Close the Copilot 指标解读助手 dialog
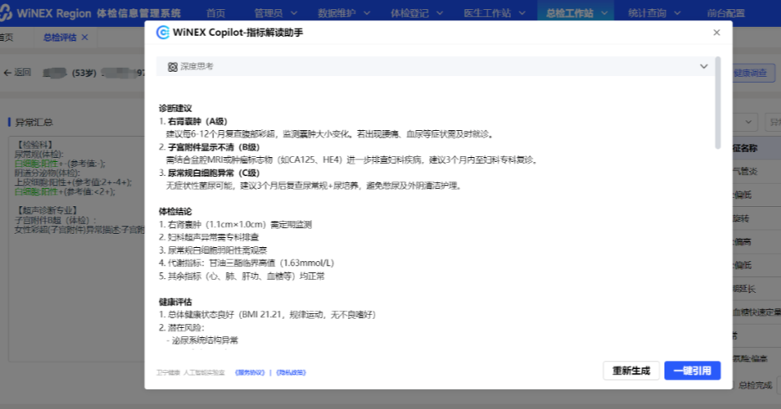The image size is (781, 409). click(717, 33)
